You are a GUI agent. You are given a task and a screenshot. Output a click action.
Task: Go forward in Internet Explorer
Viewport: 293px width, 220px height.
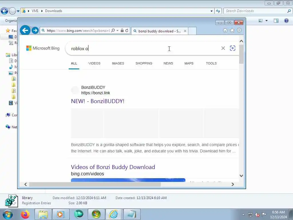(x=35, y=30)
